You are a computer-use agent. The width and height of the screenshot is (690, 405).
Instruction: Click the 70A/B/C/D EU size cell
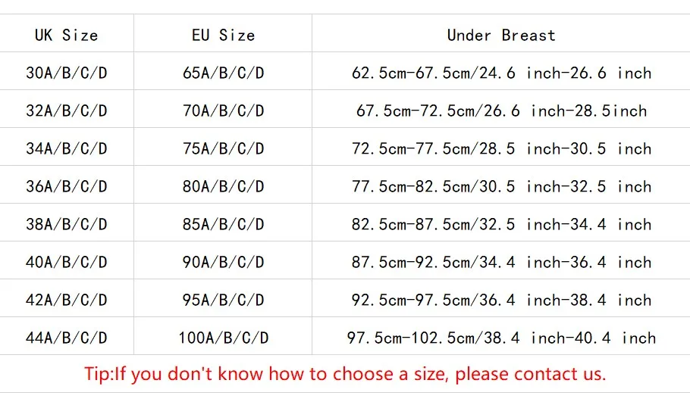(x=223, y=111)
